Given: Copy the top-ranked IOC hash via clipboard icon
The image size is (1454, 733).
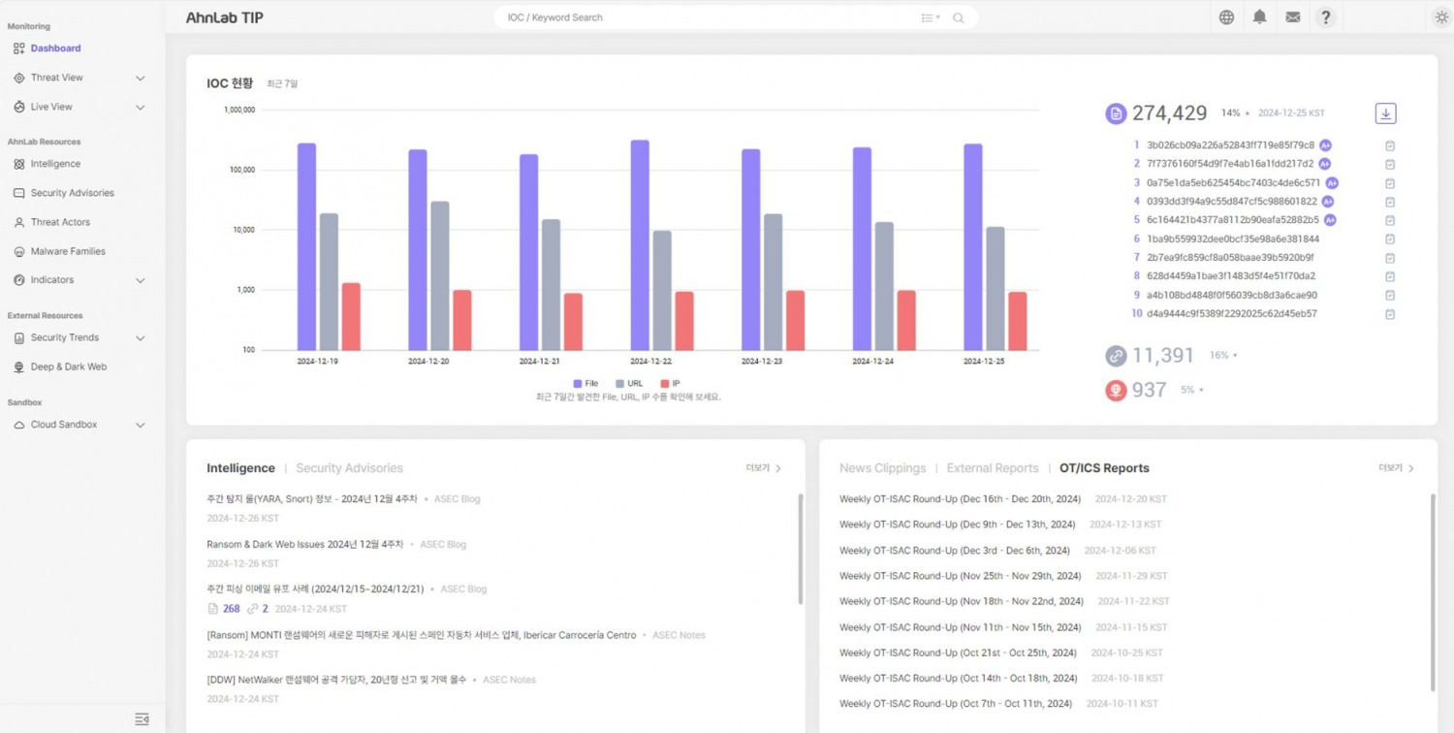Looking at the screenshot, I should pyautogui.click(x=1390, y=145).
